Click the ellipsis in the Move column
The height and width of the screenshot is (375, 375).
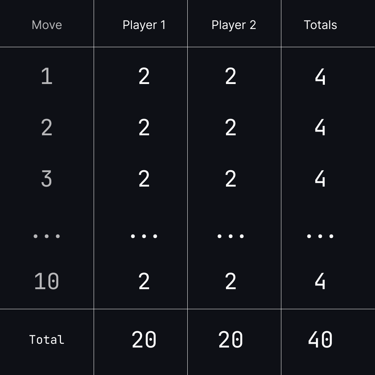[x=47, y=236]
